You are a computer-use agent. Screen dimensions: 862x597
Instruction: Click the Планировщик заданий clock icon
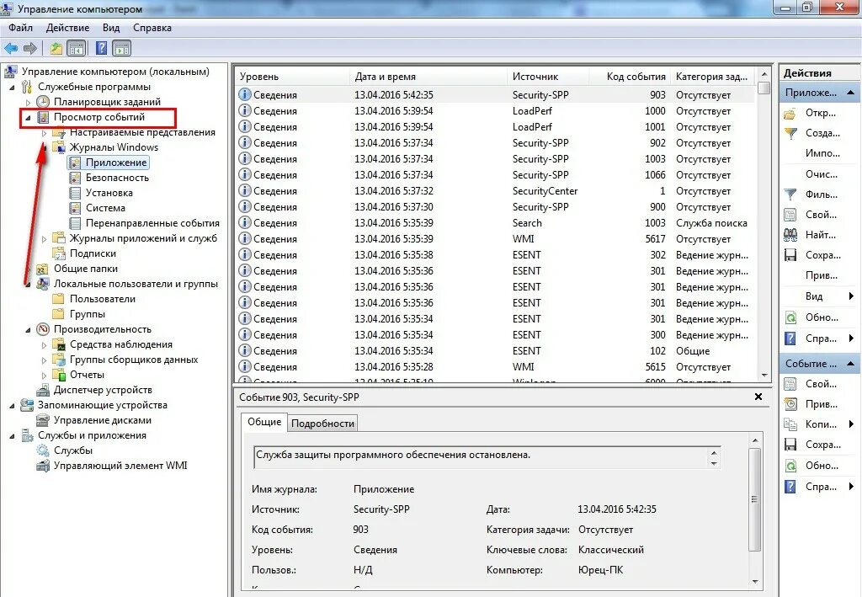(43, 102)
